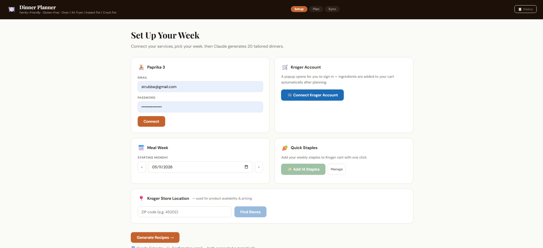Click the Quick Staples card title

click(304, 148)
